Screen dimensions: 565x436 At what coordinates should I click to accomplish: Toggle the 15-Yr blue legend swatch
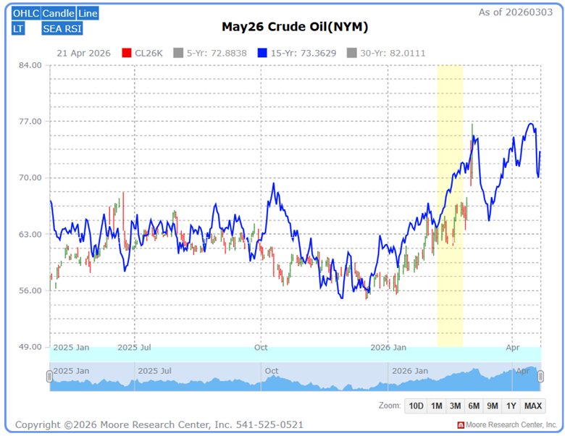tap(262, 53)
